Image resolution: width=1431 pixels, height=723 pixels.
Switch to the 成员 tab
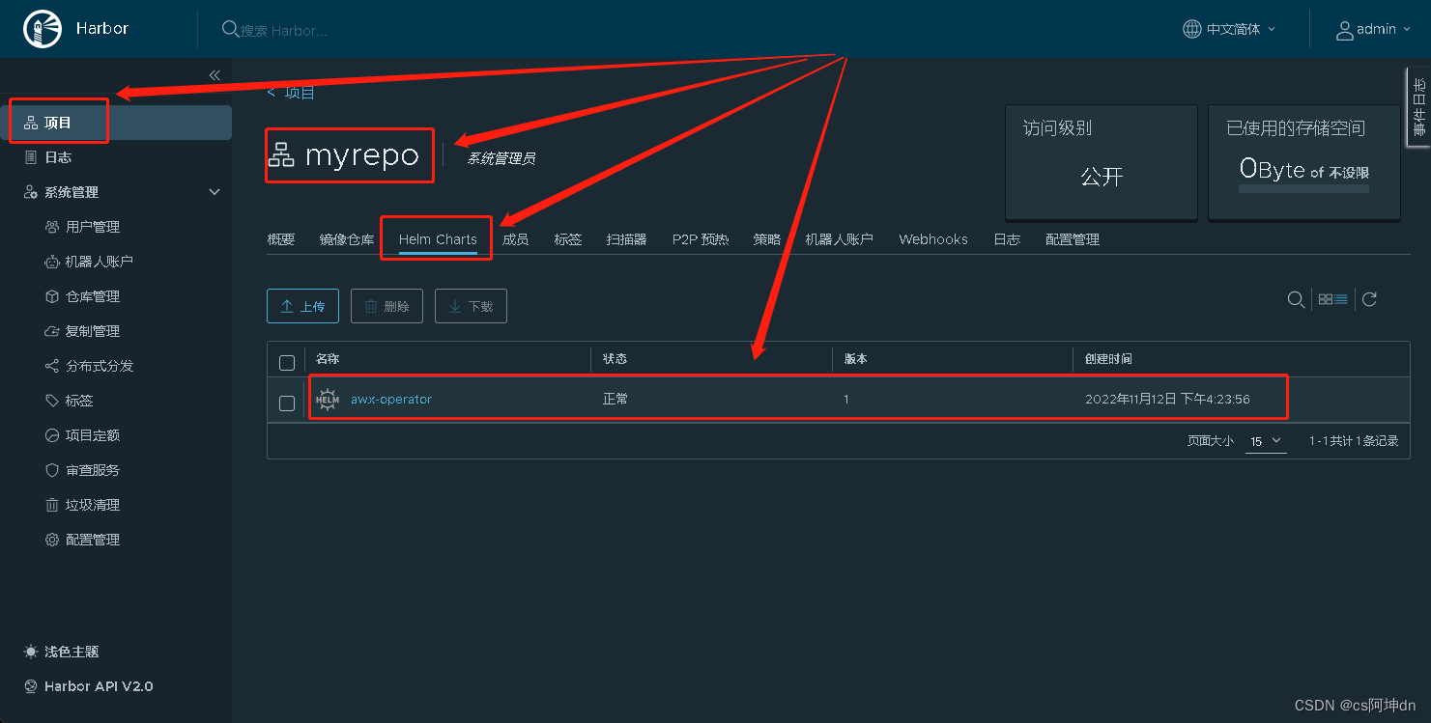tap(515, 239)
